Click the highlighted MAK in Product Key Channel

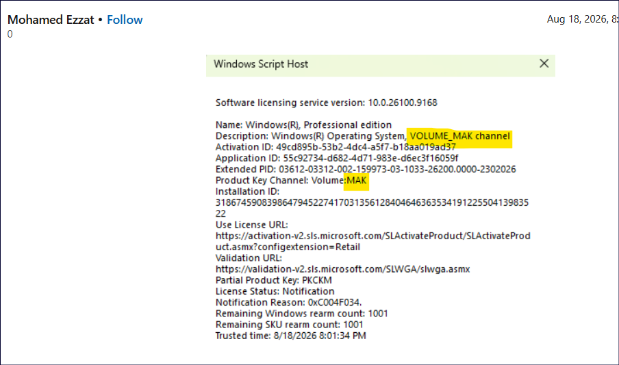(357, 180)
